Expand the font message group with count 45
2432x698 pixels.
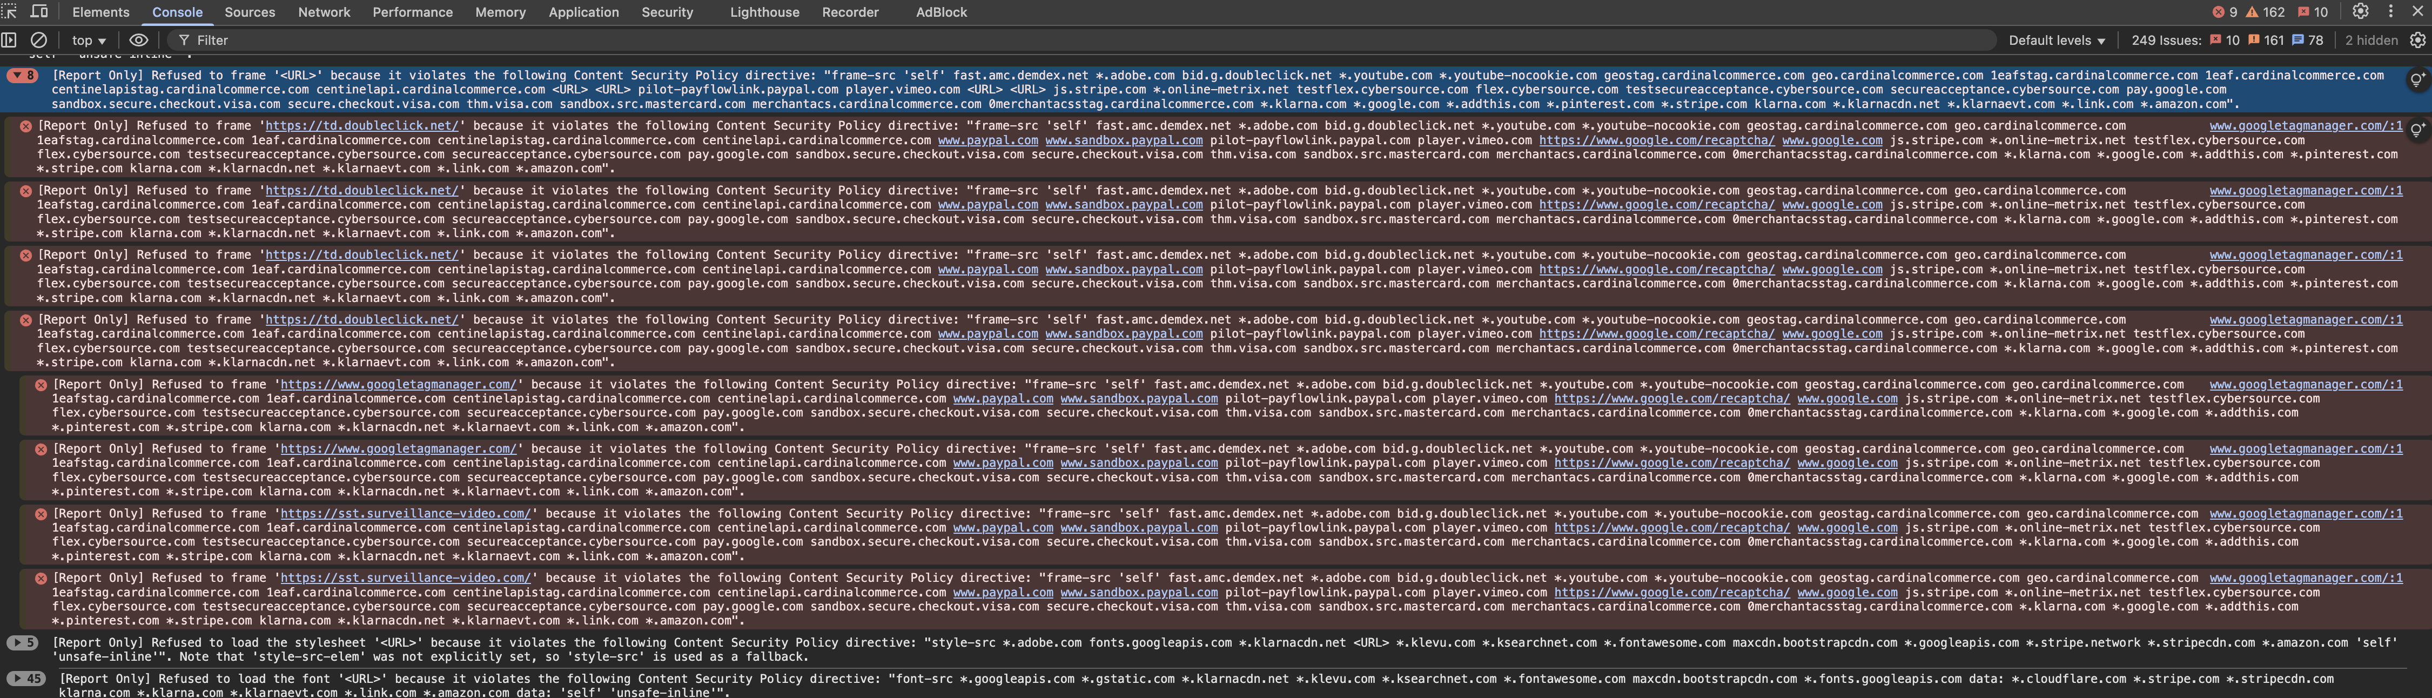(25, 678)
